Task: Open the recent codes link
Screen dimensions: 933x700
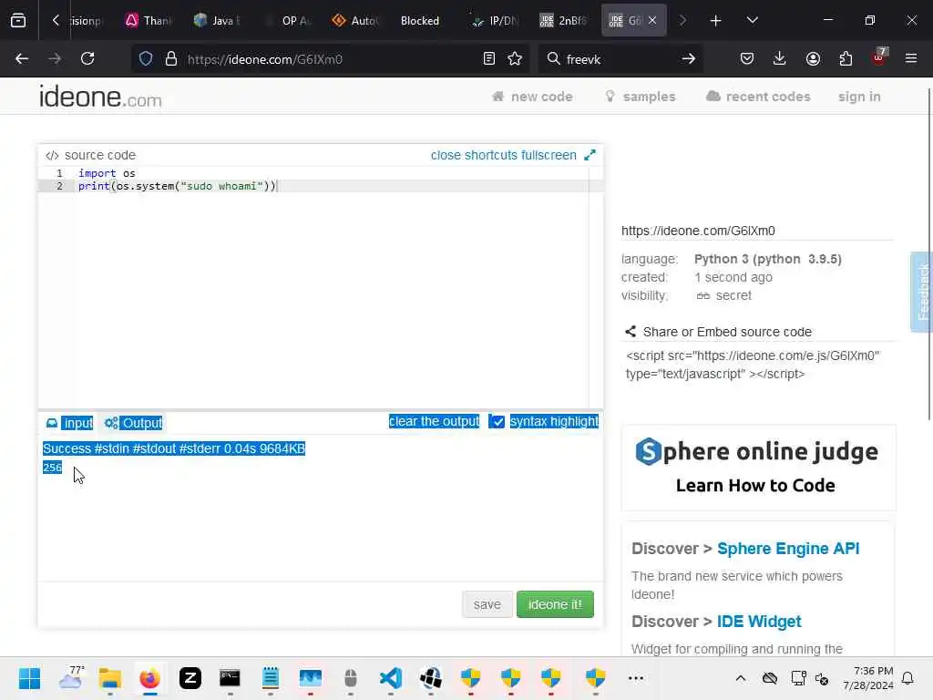Action: (758, 97)
